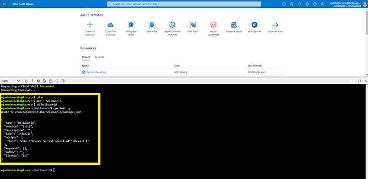Click the npm init -y command text
This screenshot has height=179, width=368.
[x=62, y=109]
